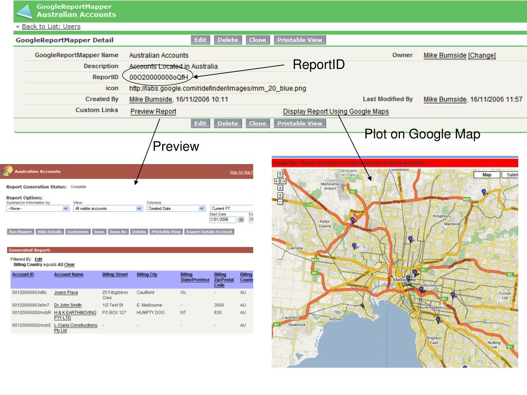Click the Export Details to Excel button

point(209,232)
